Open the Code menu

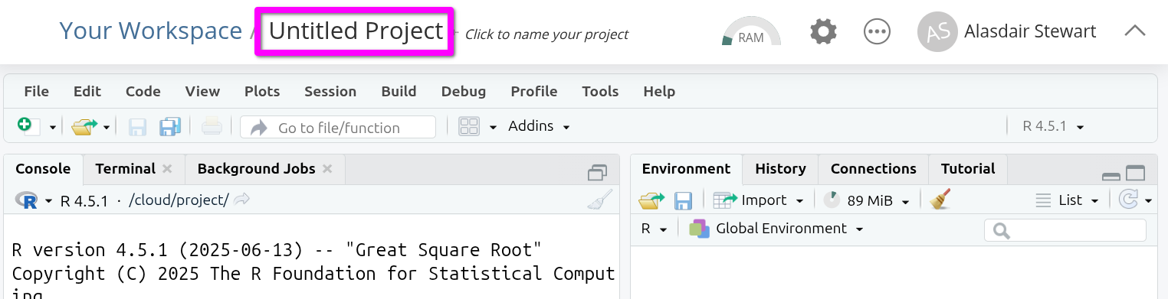[143, 92]
